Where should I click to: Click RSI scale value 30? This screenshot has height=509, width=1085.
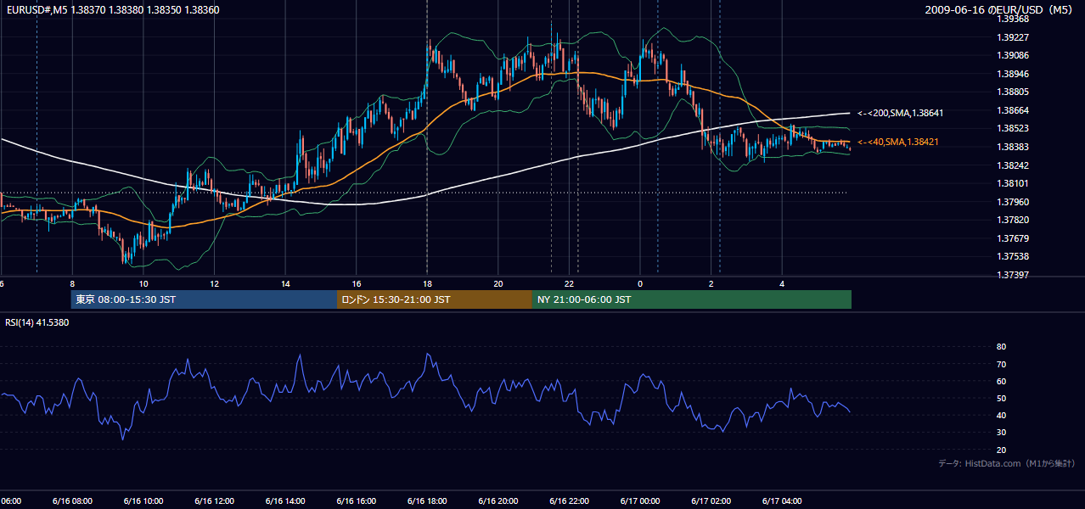coord(1001,433)
